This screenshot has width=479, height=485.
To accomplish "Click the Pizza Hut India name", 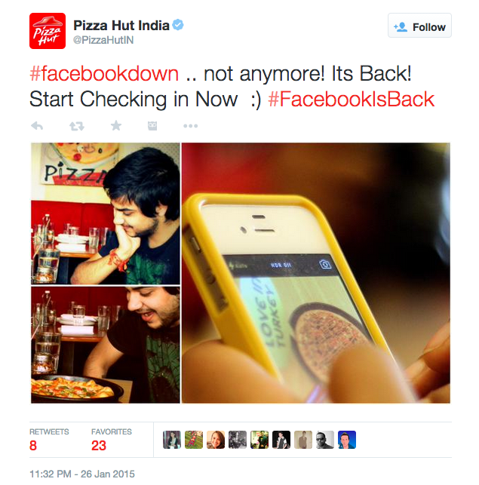I will (x=121, y=26).
